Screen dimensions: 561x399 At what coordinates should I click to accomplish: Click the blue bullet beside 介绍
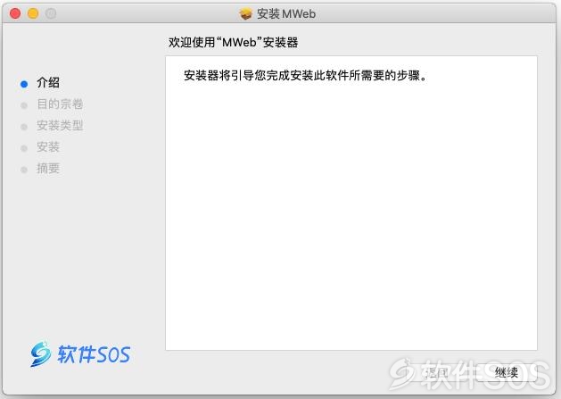click(24, 84)
